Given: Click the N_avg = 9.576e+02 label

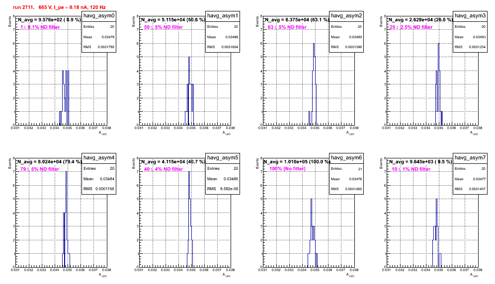Looking at the screenshot, I should [x=49, y=19].
